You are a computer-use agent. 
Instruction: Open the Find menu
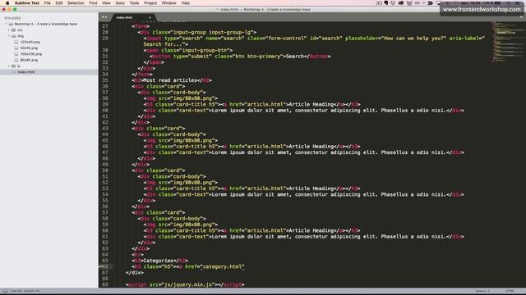click(x=93, y=3)
